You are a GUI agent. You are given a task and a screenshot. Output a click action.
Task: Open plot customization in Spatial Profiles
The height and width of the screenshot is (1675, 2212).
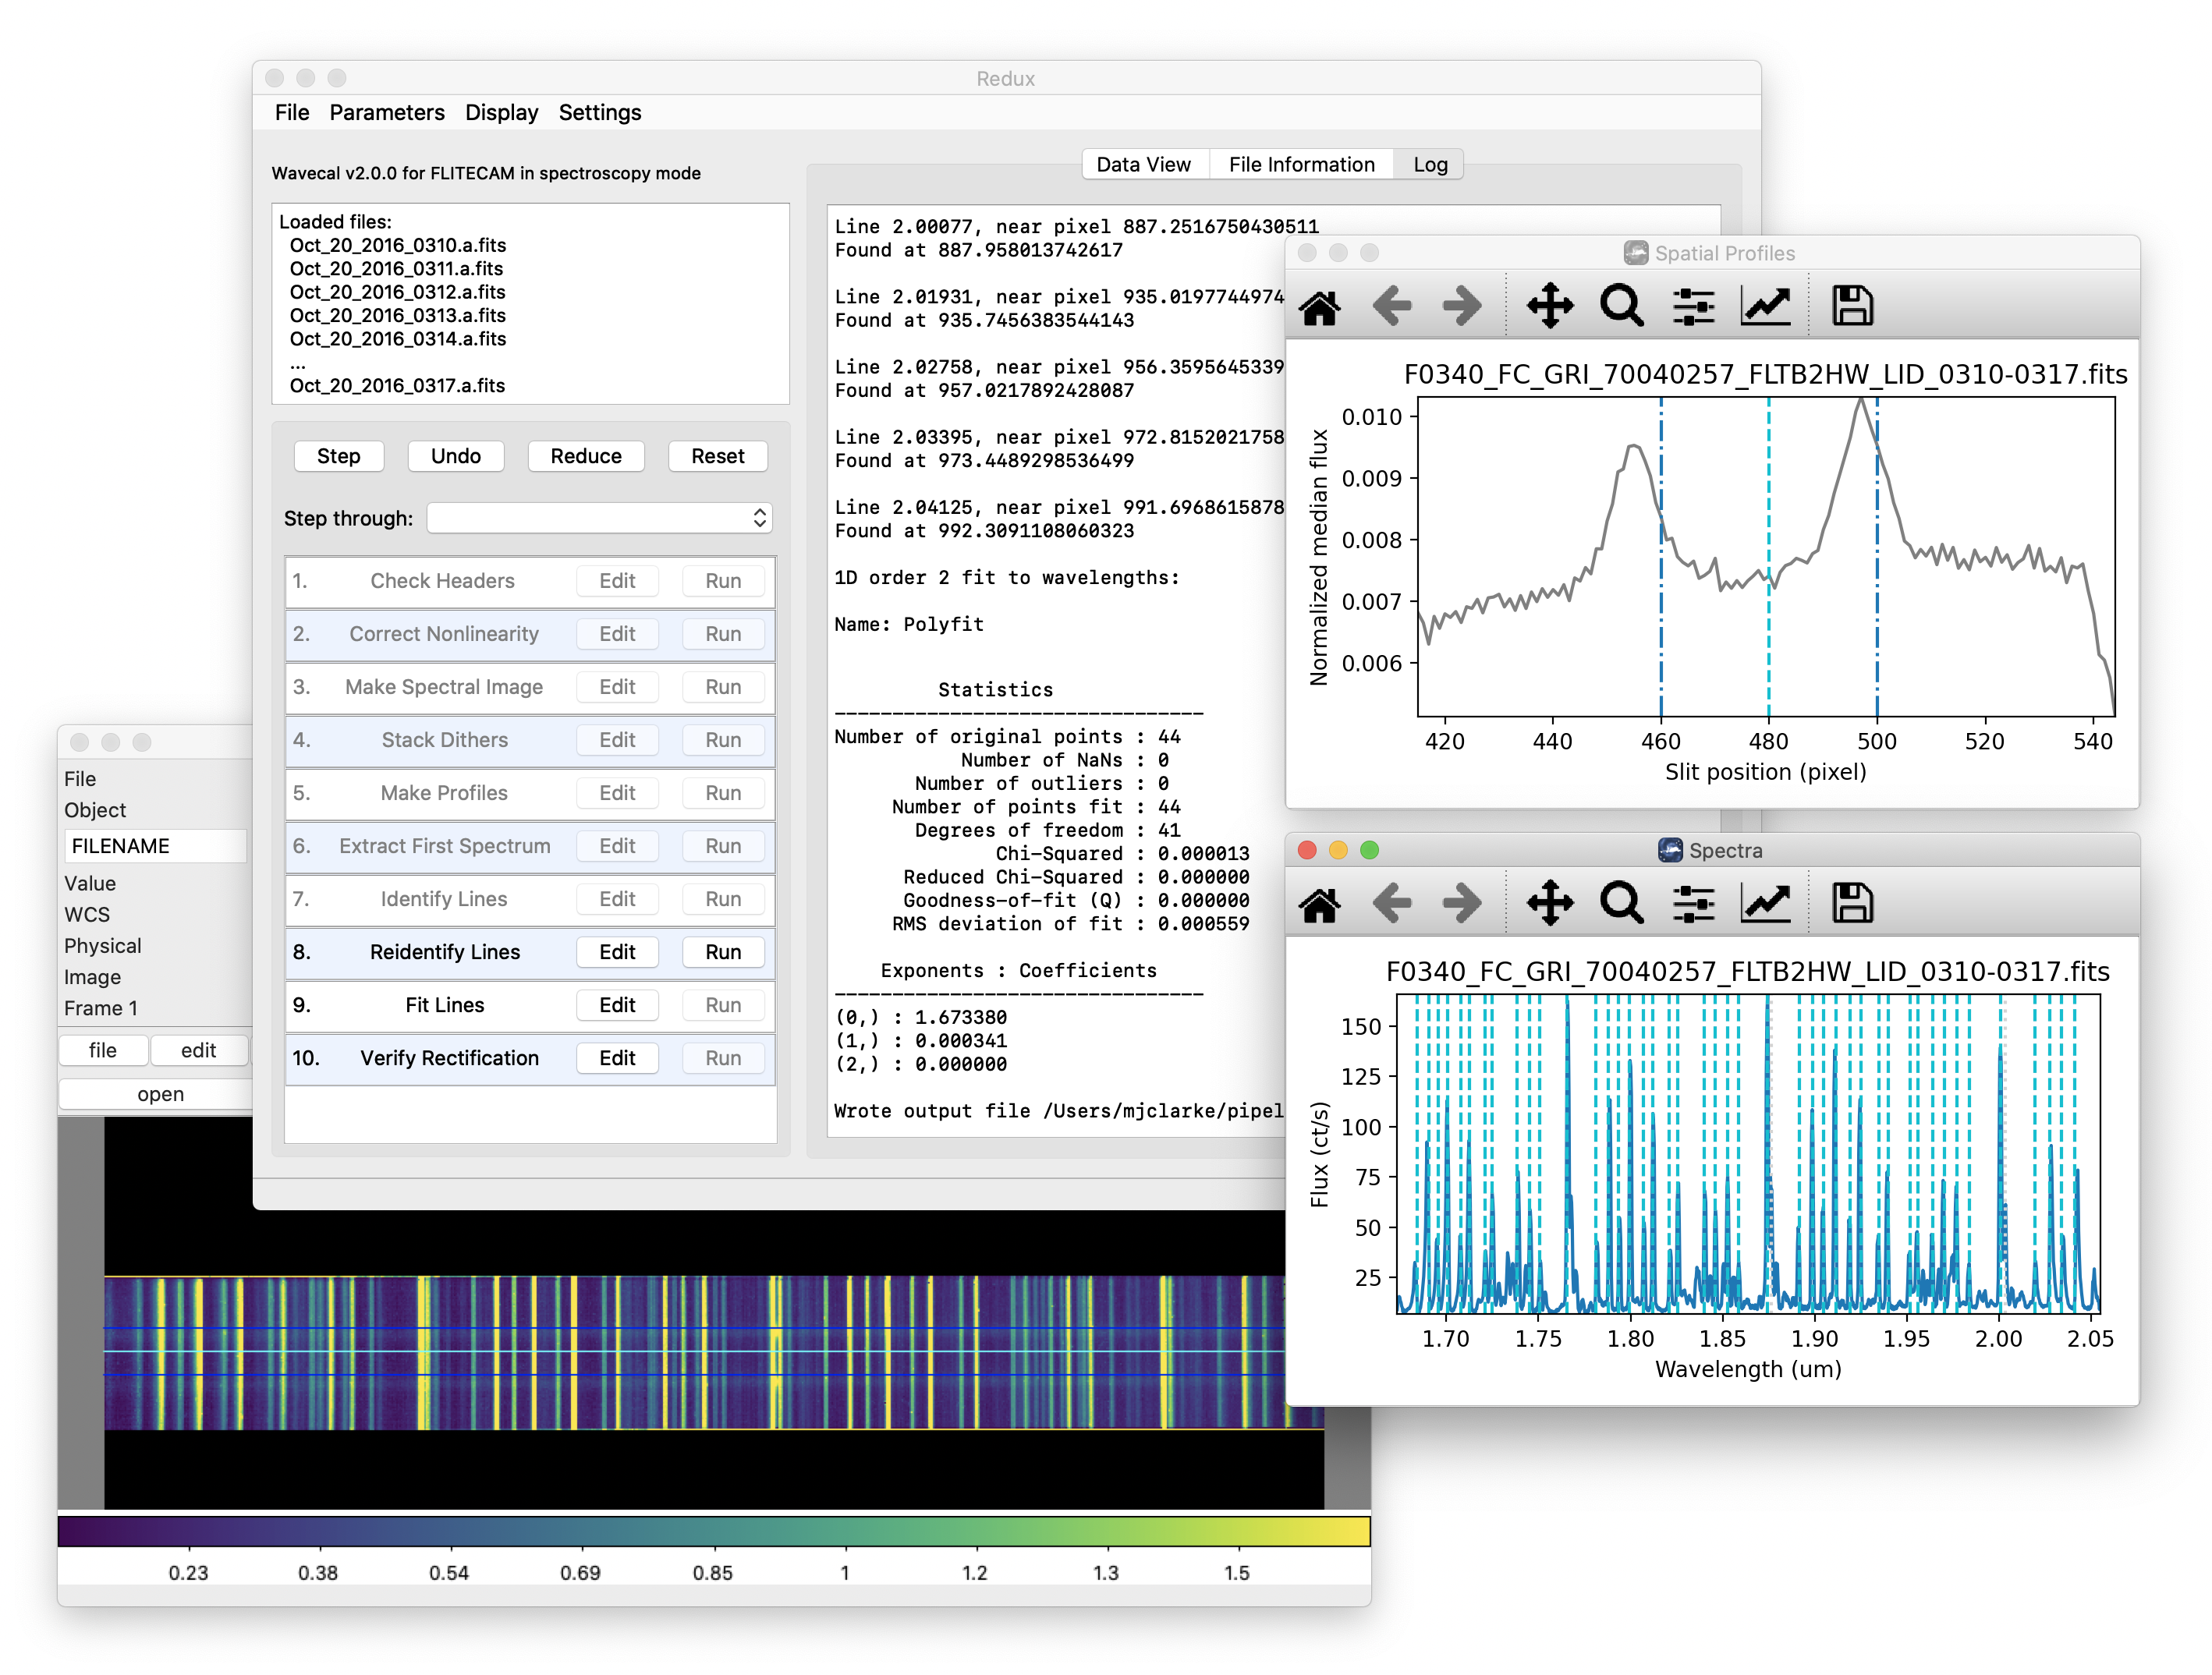(x=1766, y=305)
